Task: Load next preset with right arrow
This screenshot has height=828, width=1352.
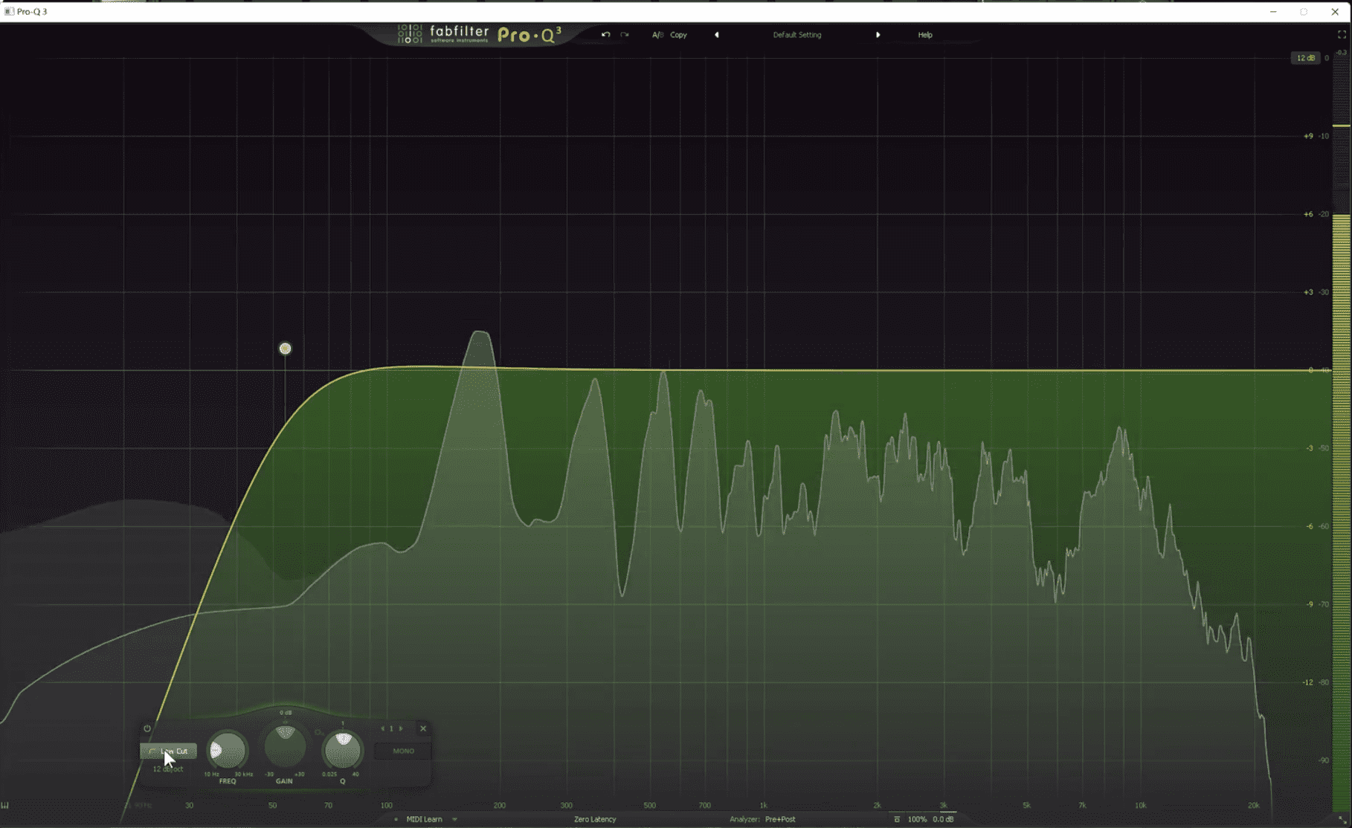Action: tap(878, 35)
